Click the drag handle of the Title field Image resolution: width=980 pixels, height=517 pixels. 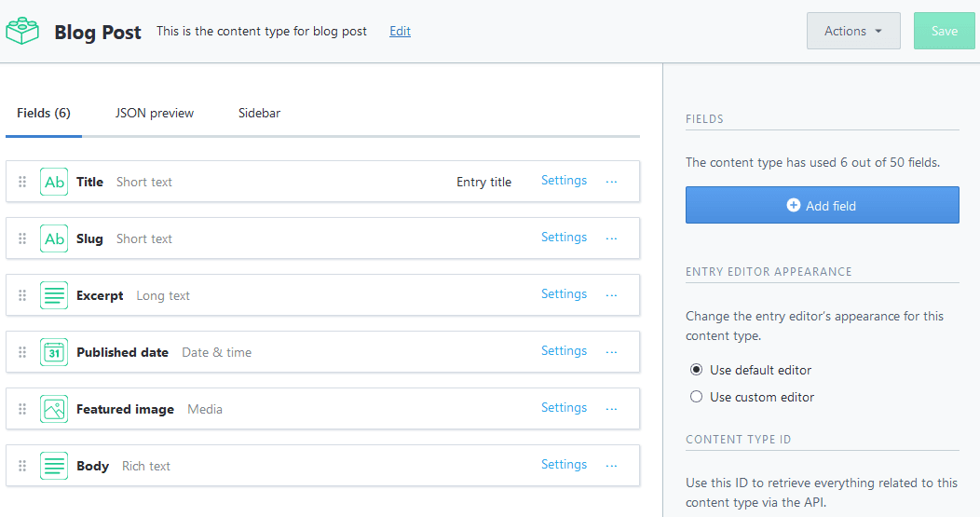(23, 182)
